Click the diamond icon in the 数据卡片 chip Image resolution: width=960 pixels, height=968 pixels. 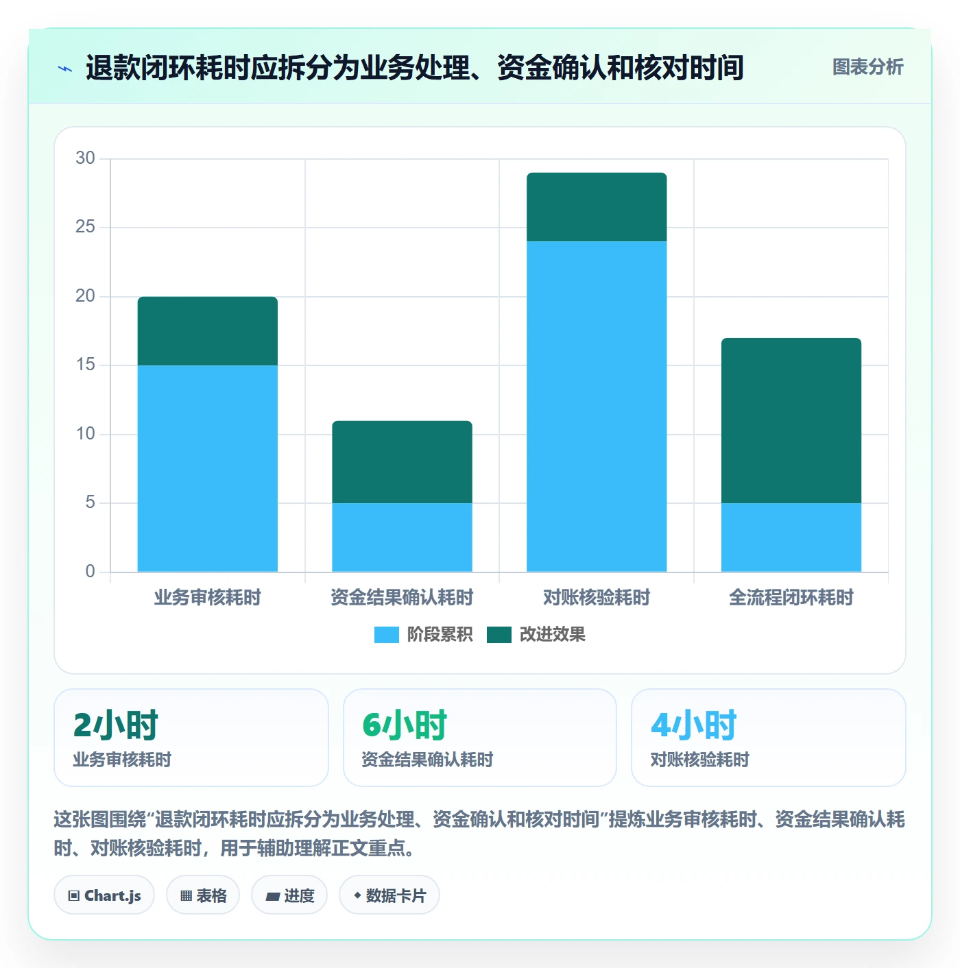pos(357,895)
